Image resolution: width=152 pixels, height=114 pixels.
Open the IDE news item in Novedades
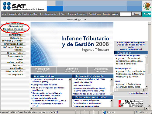(118, 81)
